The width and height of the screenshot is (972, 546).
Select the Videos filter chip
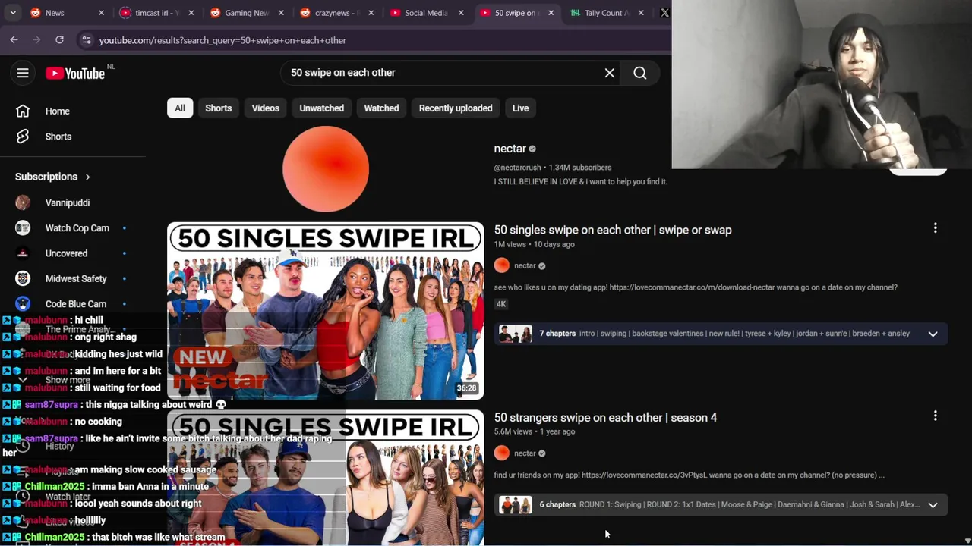pos(266,108)
